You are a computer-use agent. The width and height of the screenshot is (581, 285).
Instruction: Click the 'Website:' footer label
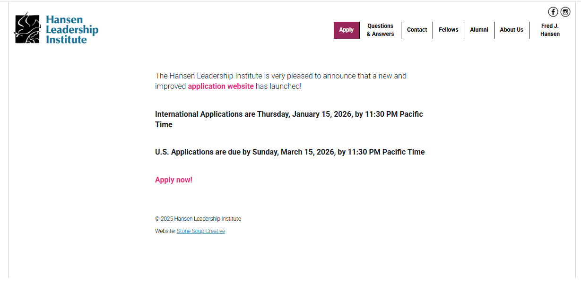click(x=165, y=231)
